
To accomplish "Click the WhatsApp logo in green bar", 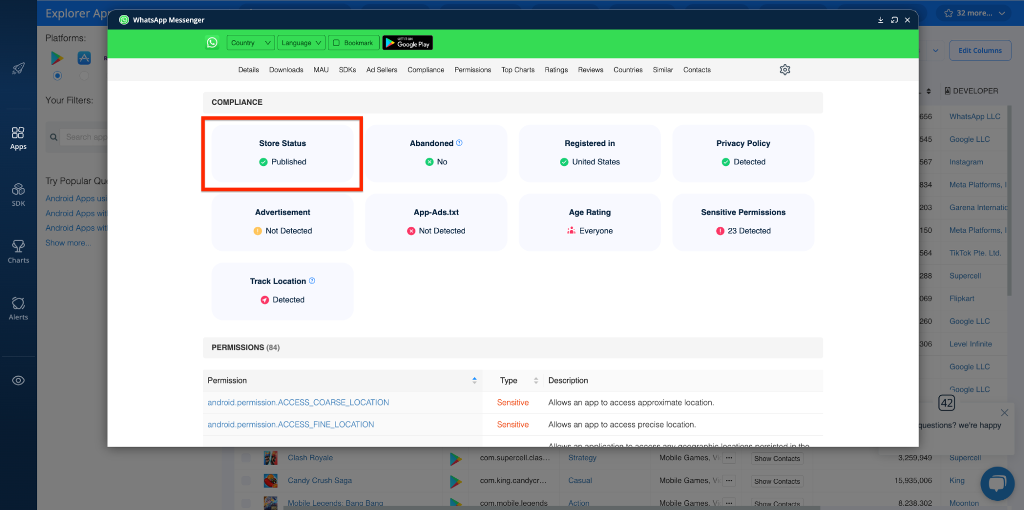I will [x=212, y=42].
